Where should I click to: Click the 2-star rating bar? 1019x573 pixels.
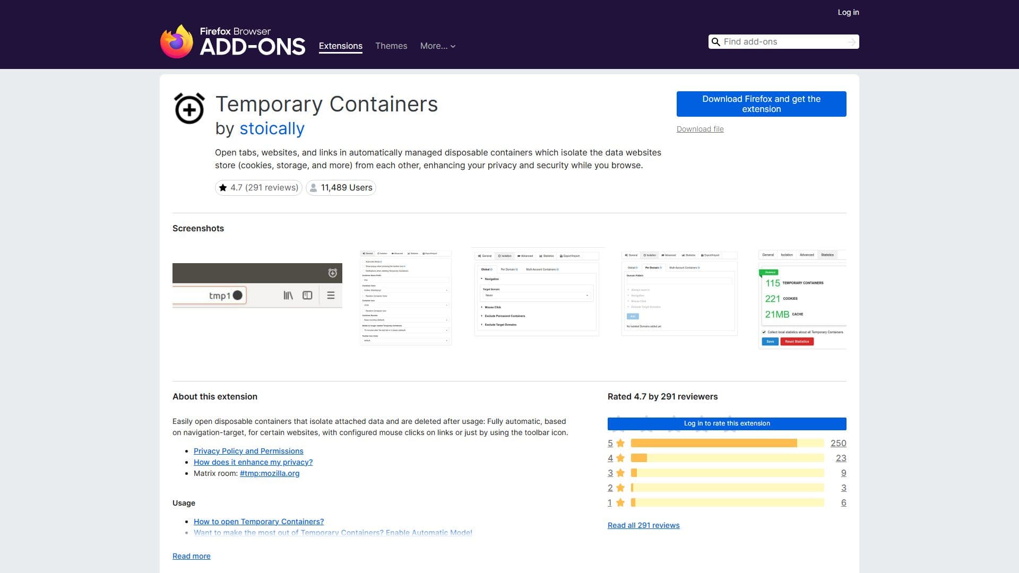point(727,488)
